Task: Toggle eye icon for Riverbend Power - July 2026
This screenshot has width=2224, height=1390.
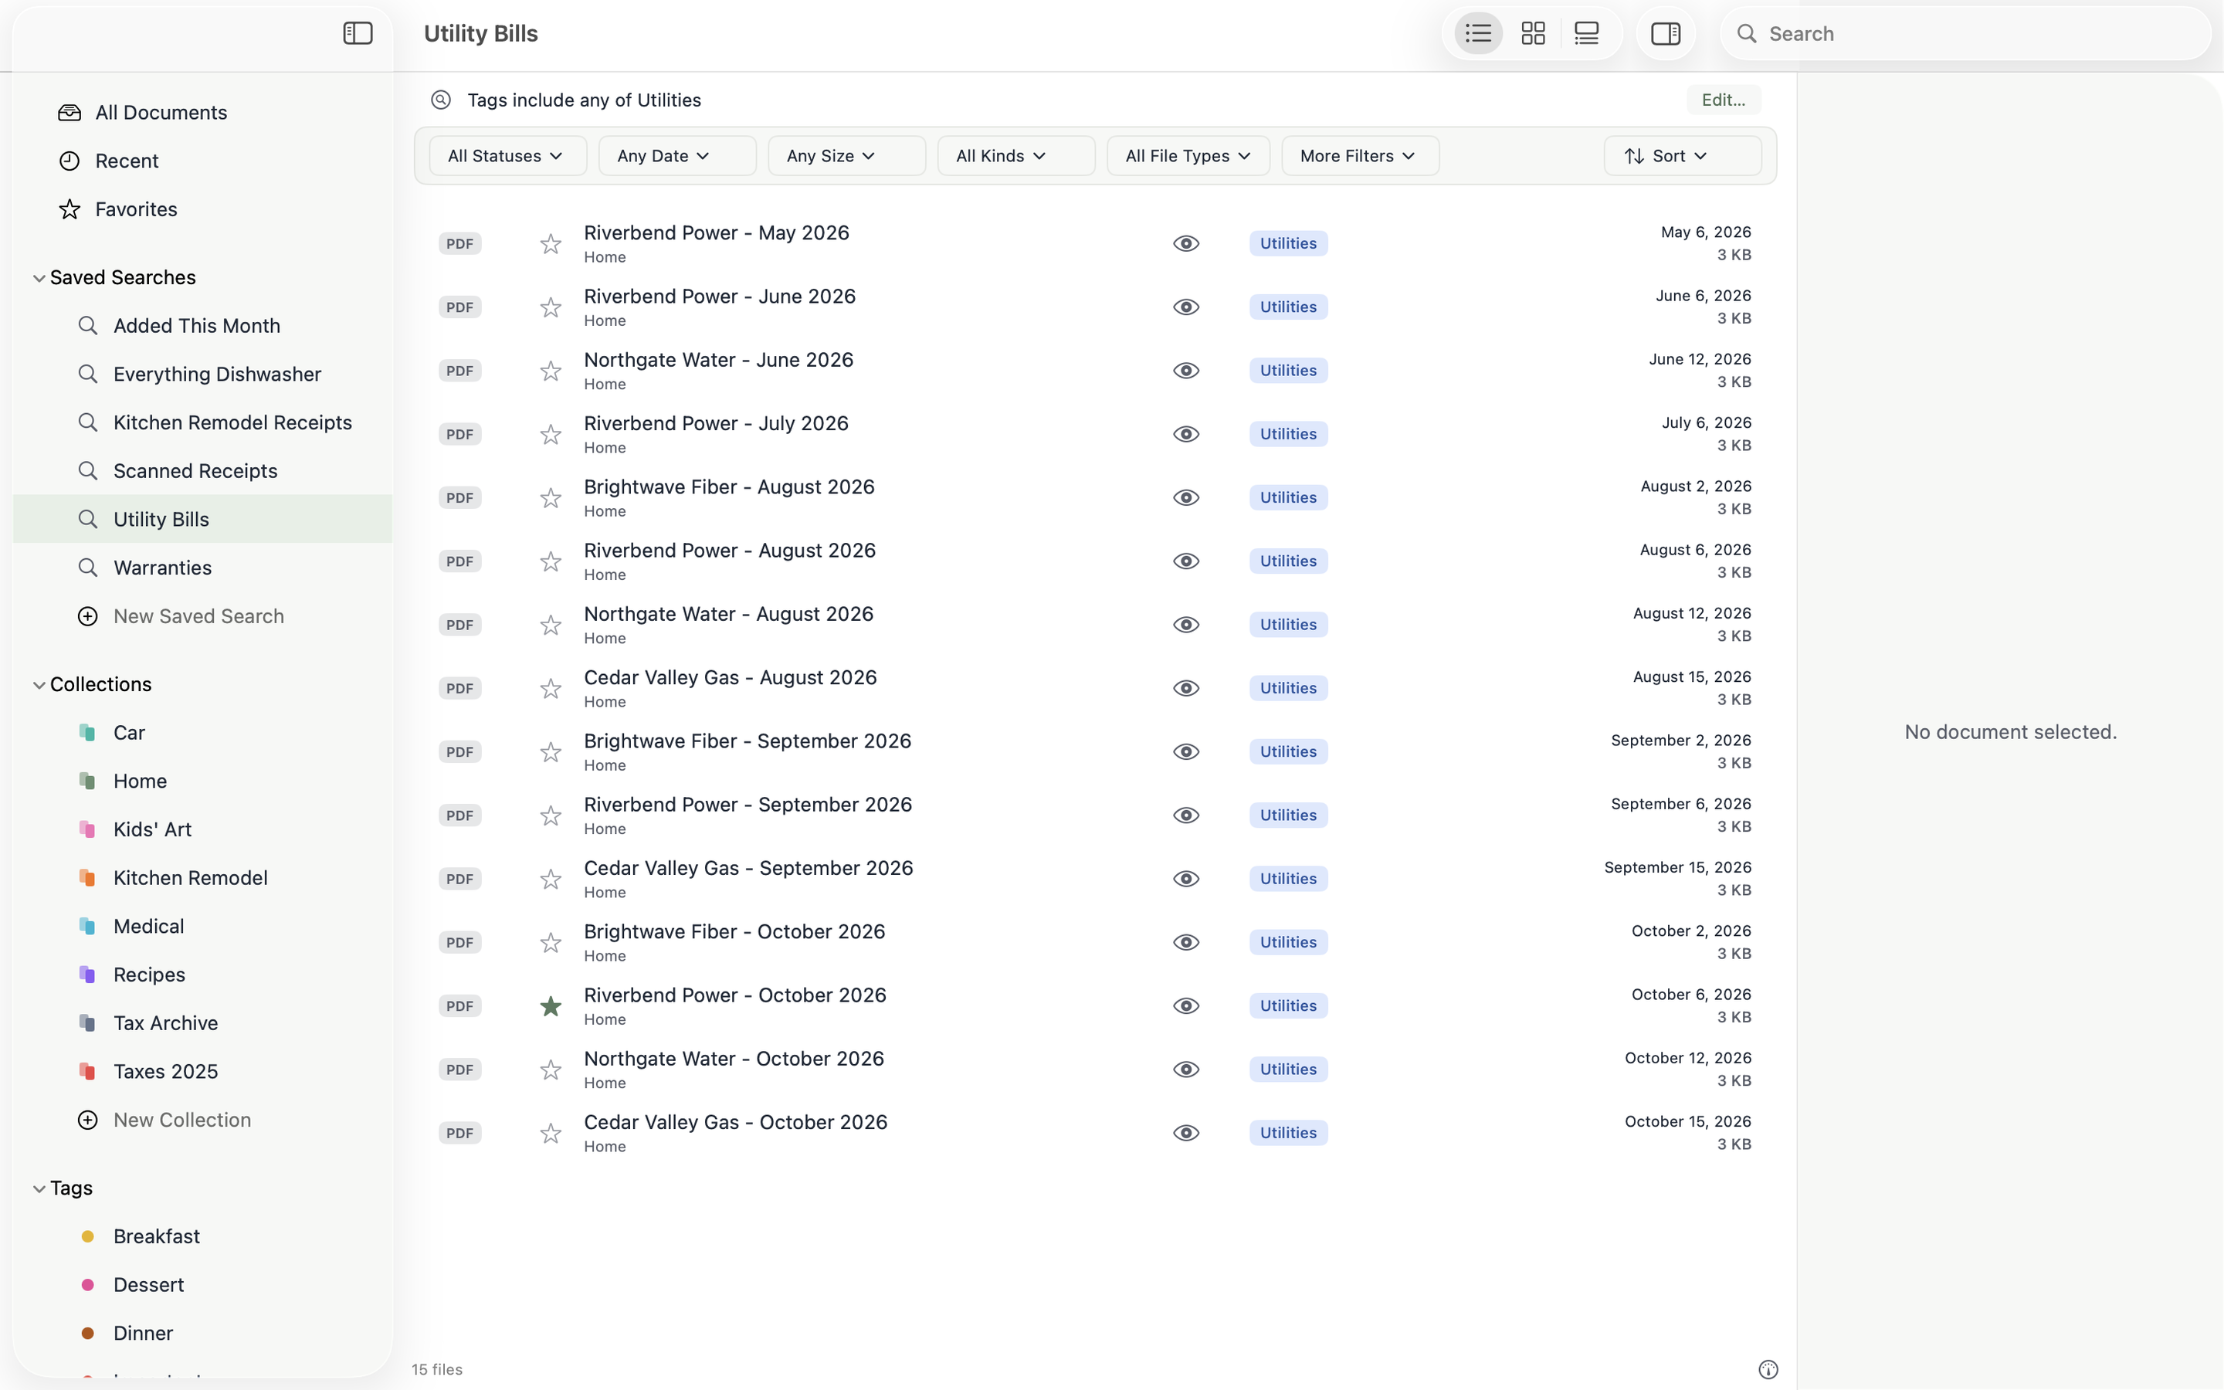Action: (1185, 434)
